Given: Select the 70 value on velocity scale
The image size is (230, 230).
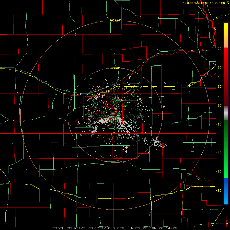Looking at the screenshot, I should (x=220, y=49).
